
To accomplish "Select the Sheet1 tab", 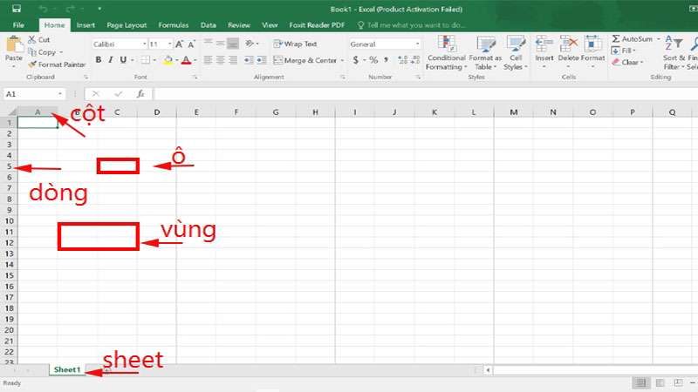I will (x=67, y=369).
